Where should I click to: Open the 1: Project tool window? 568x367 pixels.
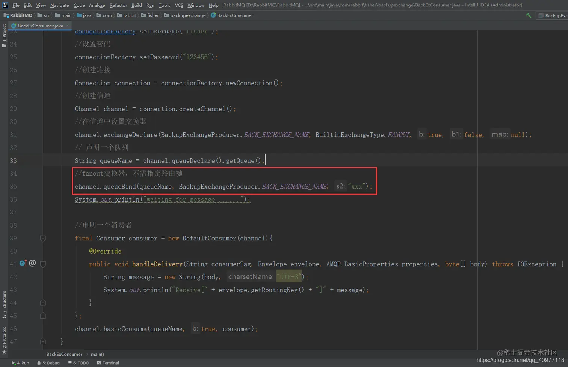(4, 35)
